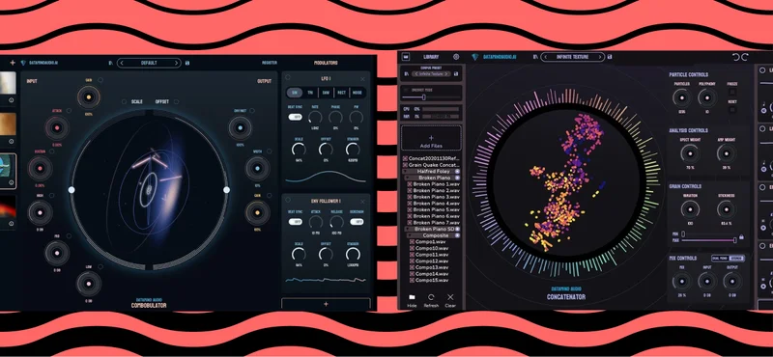Open the Corpus Preset Infinite Texture dropdown
Image resolution: width=773 pixels, height=357 pixels.
pyautogui.click(x=431, y=74)
